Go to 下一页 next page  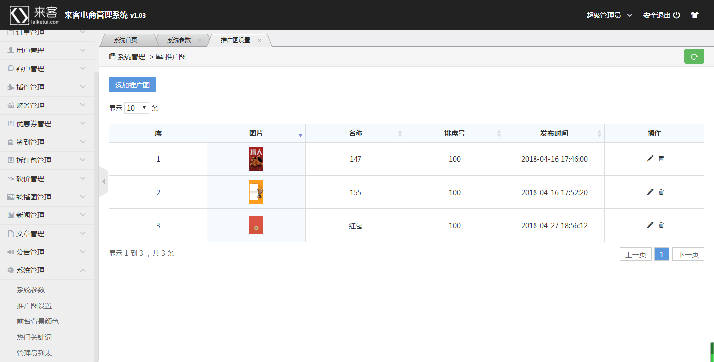pyautogui.click(x=688, y=254)
